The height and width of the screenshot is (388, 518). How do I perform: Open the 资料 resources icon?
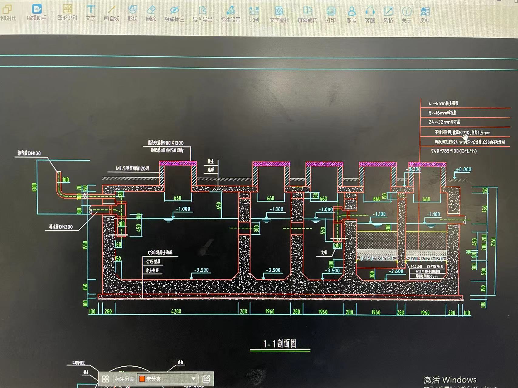pyautogui.click(x=425, y=15)
